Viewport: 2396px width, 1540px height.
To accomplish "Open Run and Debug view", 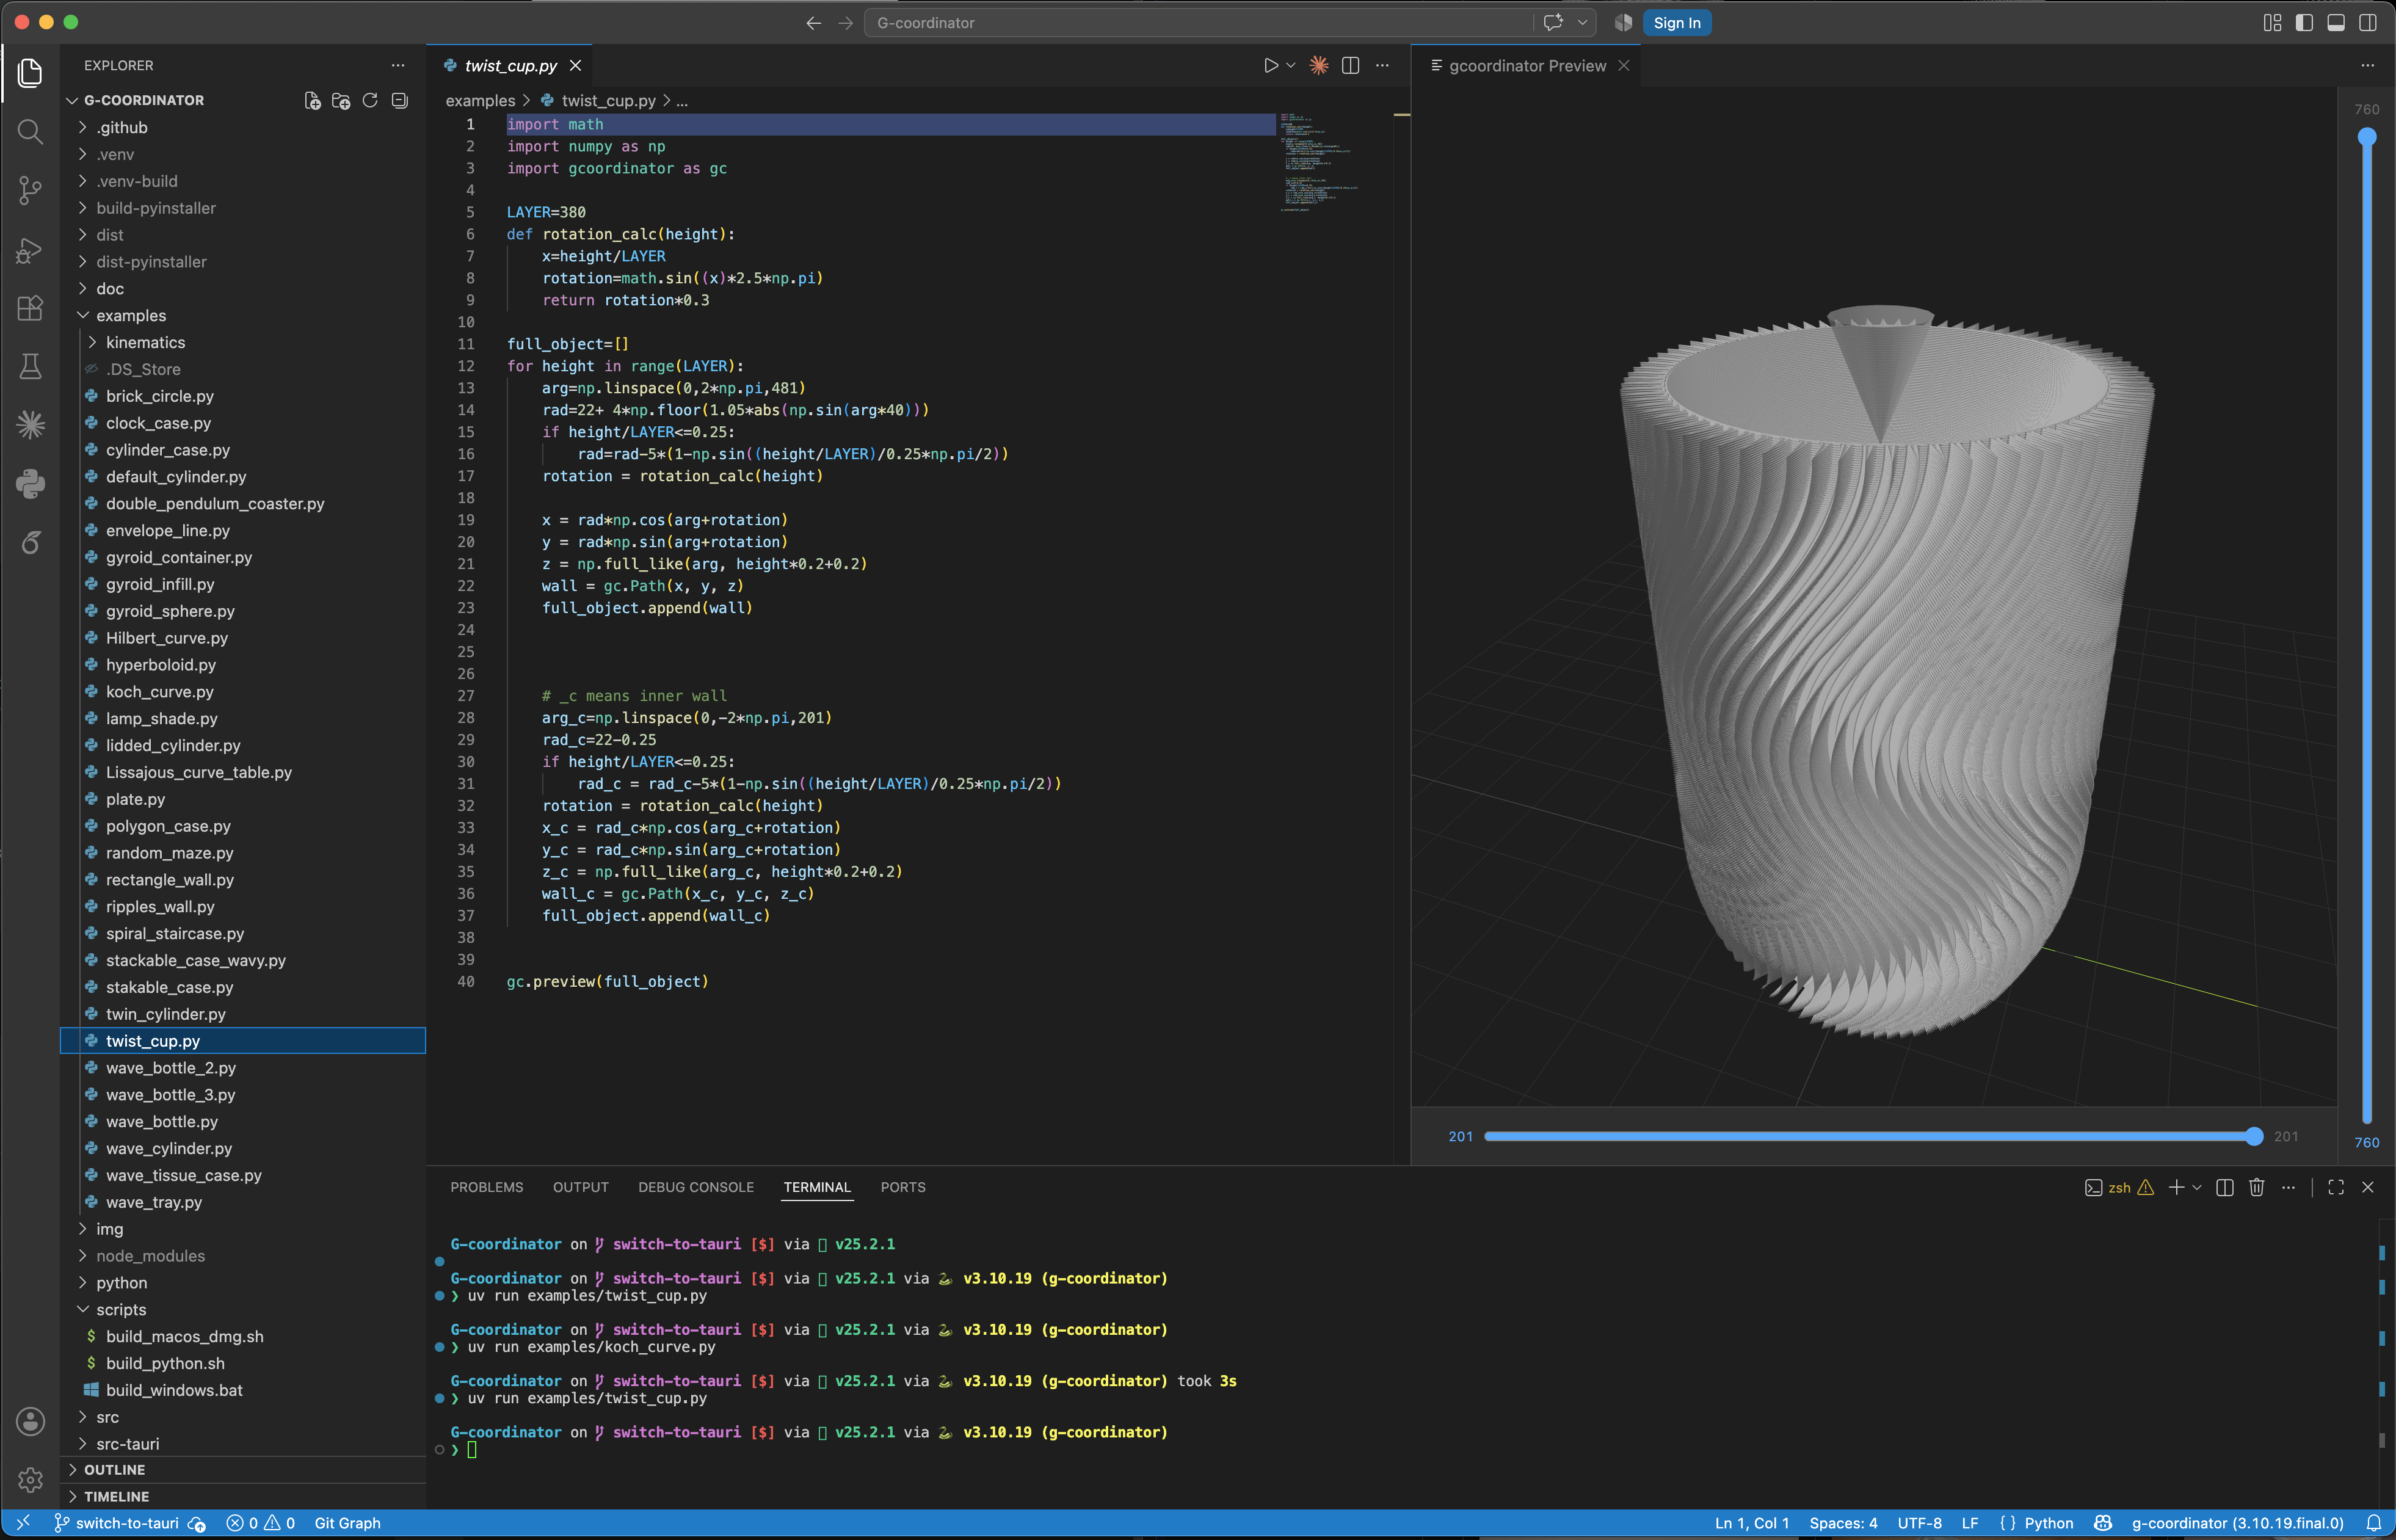I will [30, 249].
